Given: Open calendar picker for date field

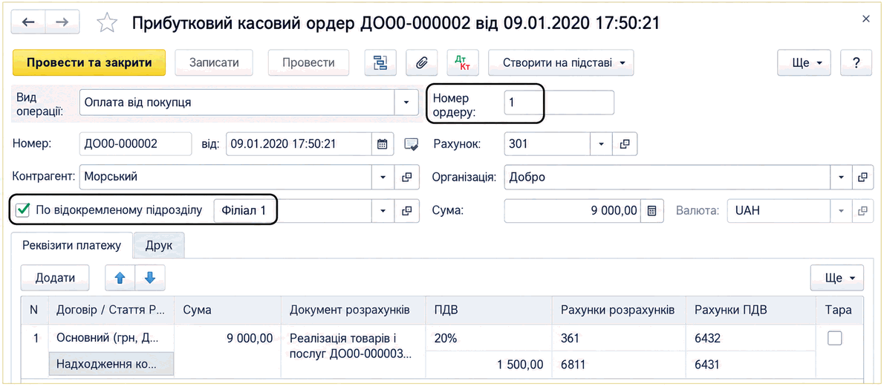Looking at the screenshot, I should point(382,144).
